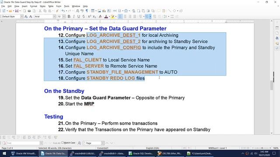Screen dimensions: 280x157
Task: Click the Find All button
Action: pos(56,143)
